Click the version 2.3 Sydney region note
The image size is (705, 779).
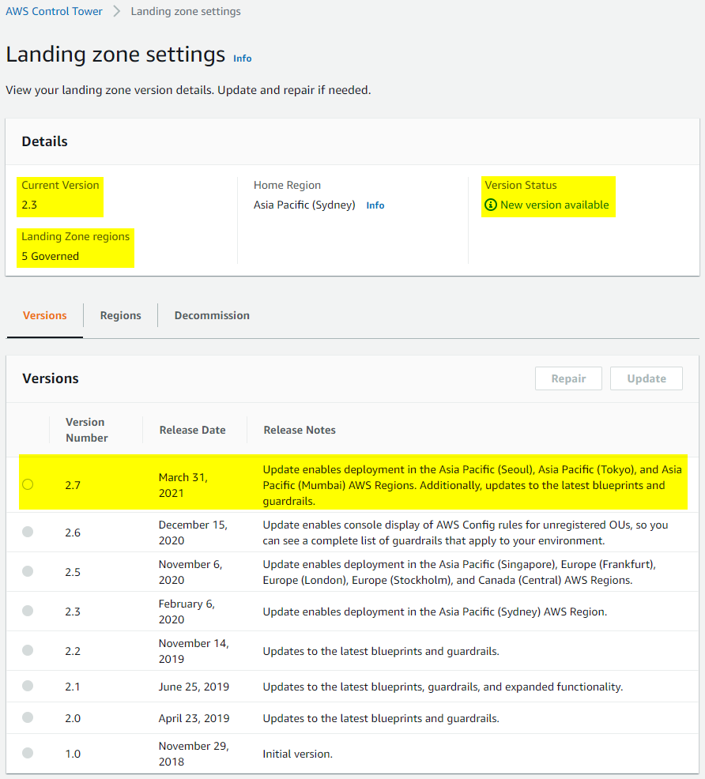(x=435, y=612)
